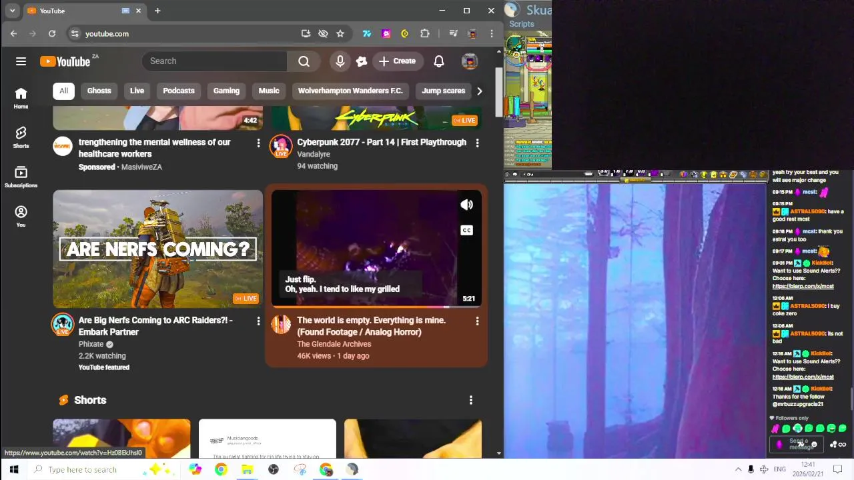854x480 pixels.
Task: Show more category chips with the arrow
Action: click(x=479, y=91)
